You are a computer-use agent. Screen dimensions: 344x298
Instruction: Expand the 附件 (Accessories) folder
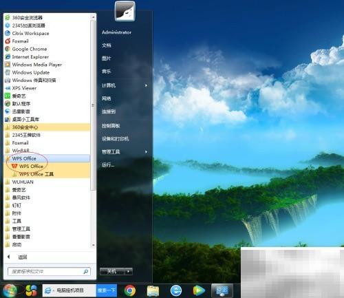[x=47, y=213]
